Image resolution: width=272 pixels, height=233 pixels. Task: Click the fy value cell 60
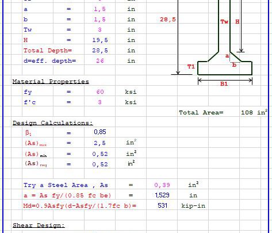100,92
